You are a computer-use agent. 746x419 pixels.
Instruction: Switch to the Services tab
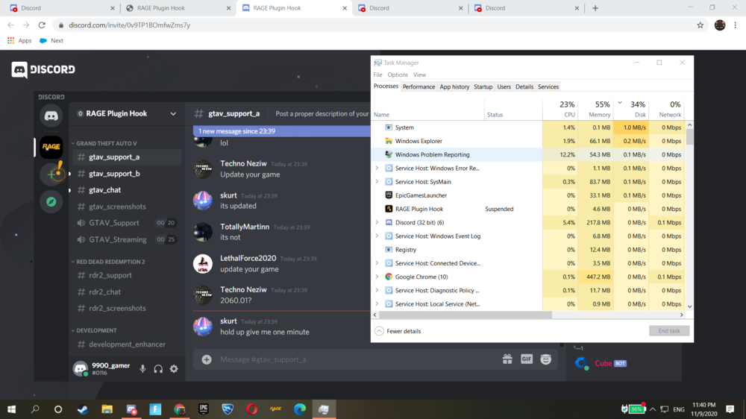coord(548,86)
